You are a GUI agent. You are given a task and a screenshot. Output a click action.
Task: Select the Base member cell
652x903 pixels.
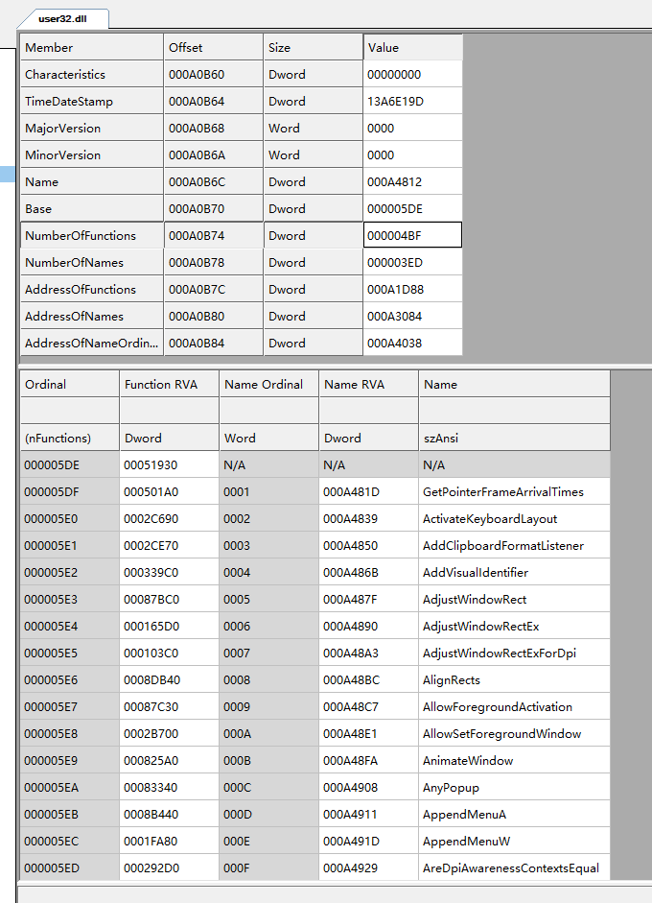(92, 208)
